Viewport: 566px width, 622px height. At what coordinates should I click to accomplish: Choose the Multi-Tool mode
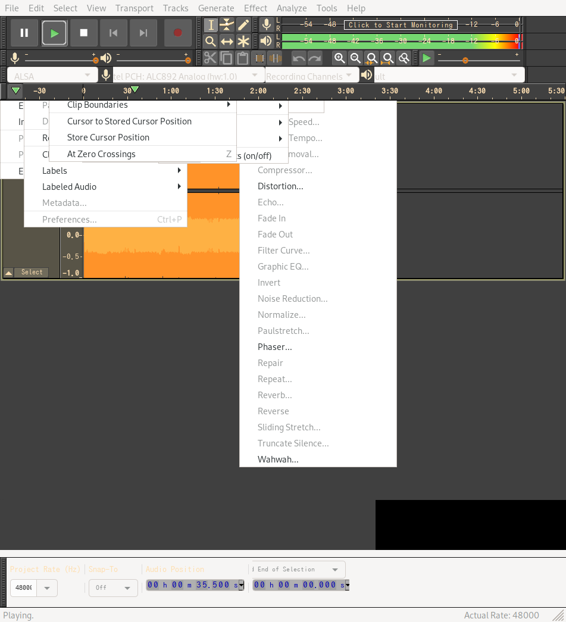tap(244, 41)
